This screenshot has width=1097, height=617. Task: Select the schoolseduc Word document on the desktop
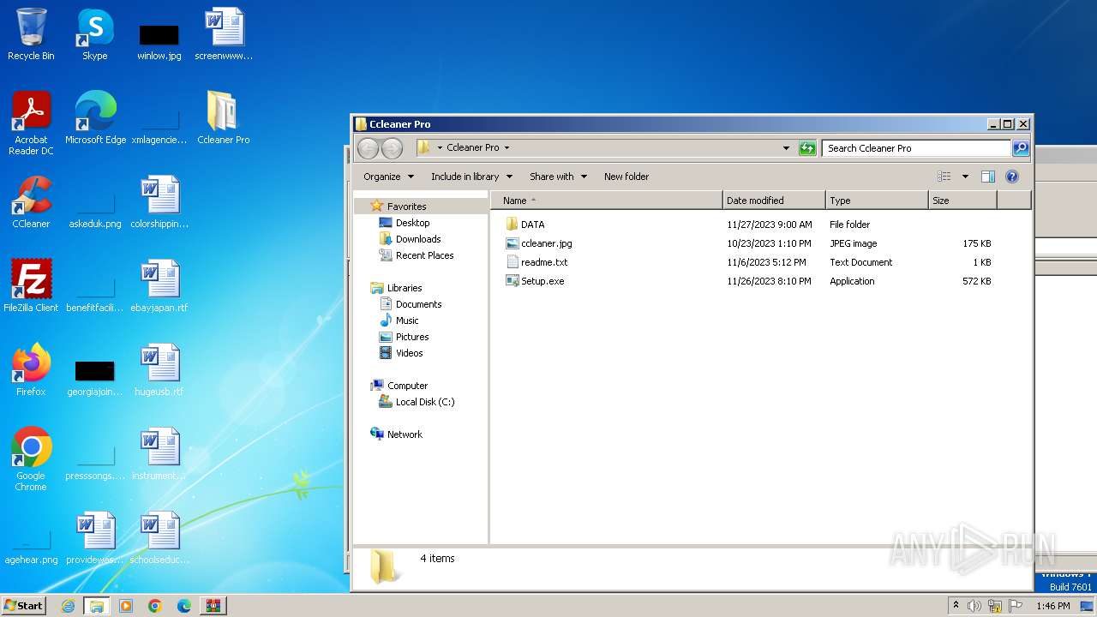coord(159,538)
